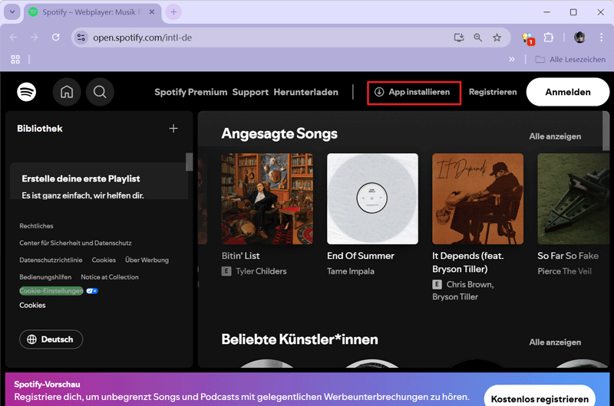Select the Spotify – Webplayer tab
Screen dimensions: 614x406
(x=92, y=12)
